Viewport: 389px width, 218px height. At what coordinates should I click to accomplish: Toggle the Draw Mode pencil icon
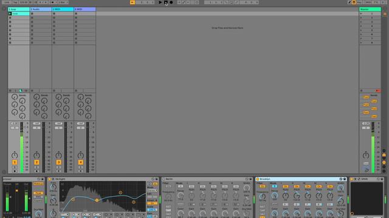click(349, 2)
